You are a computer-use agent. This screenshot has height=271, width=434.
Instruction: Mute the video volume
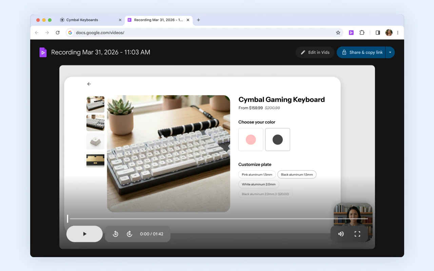pyautogui.click(x=341, y=234)
